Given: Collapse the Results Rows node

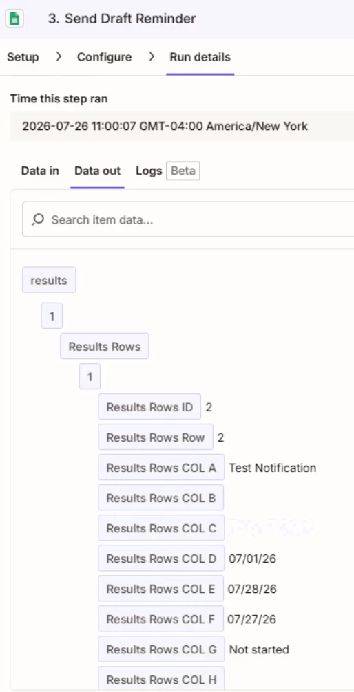Looking at the screenshot, I should click(104, 347).
